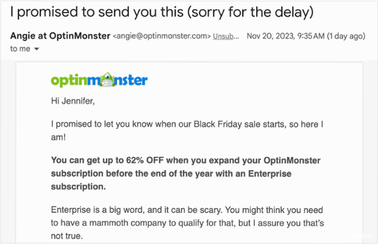Click the monster mascot icon in the logo
This screenshot has height=244, width=378.
tap(105, 80)
